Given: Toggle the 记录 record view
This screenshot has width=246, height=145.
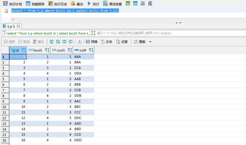Looking at the screenshot, I should [122, 42].
